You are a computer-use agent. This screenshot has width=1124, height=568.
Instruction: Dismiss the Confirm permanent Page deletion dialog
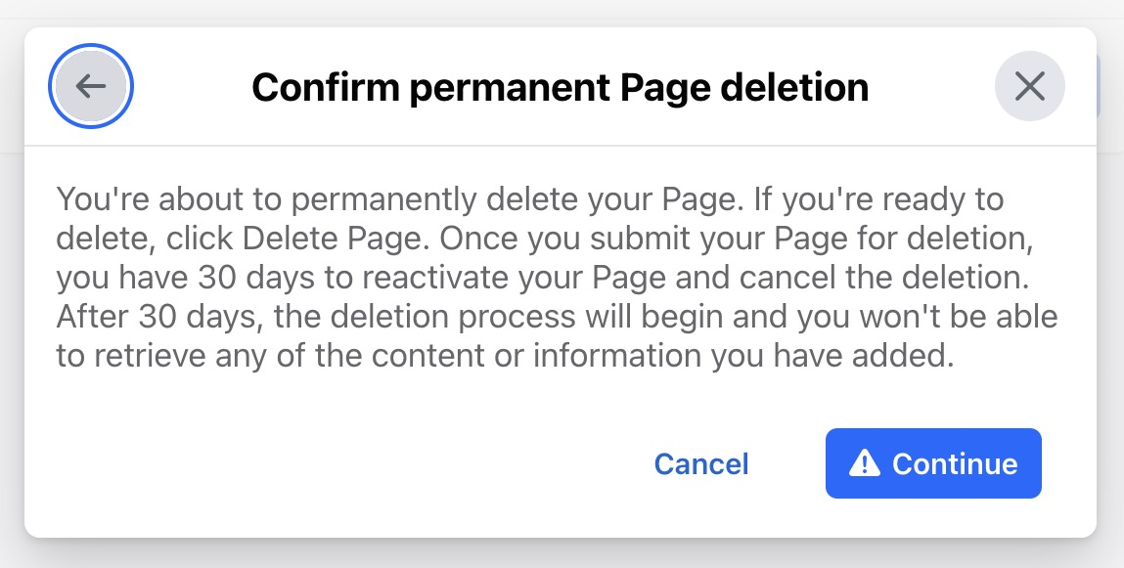tap(1029, 86)
